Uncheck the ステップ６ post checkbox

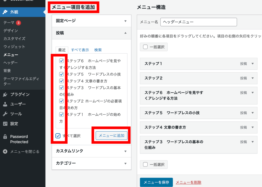point(61,61)
